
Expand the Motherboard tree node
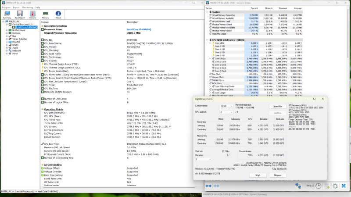pyautogui.click(x=7, y=30)
